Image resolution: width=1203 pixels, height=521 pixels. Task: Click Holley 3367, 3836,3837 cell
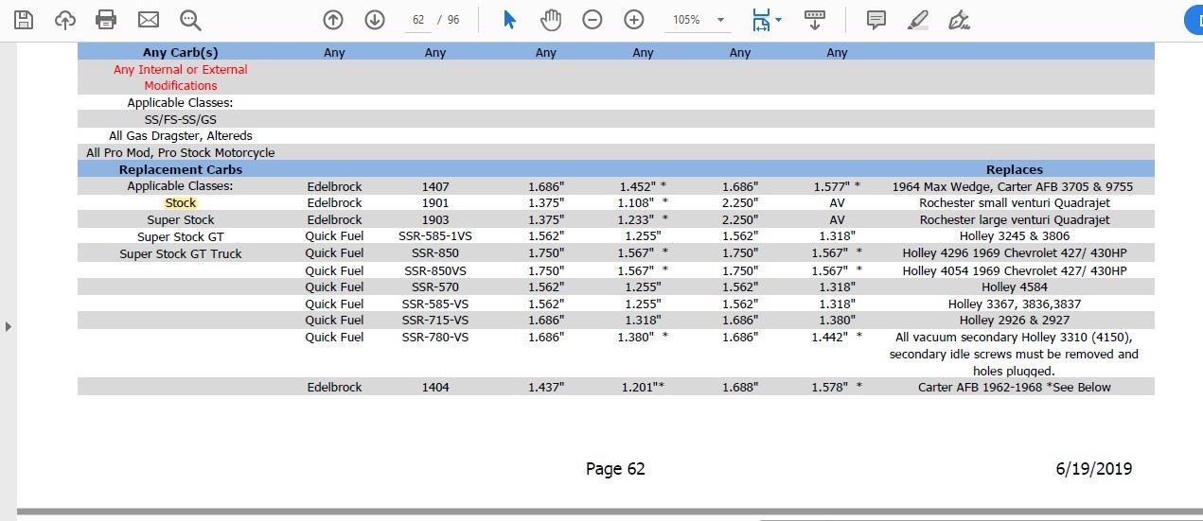(1015, 304)
